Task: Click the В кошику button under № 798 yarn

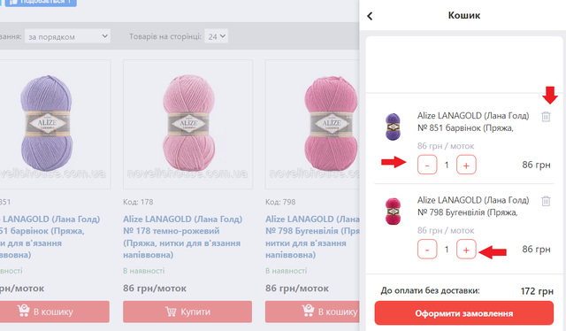Action: click(x=312, y=312)
